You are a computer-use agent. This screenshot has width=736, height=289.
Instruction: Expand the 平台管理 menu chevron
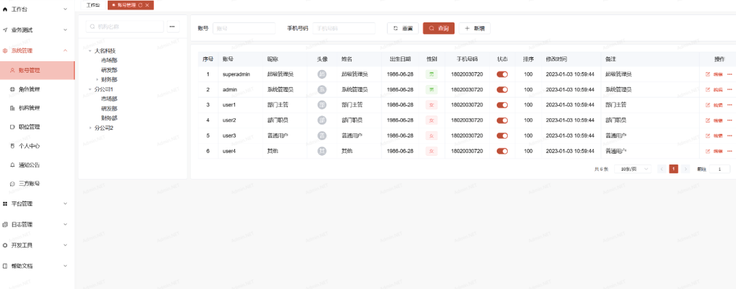click(65, 204)
